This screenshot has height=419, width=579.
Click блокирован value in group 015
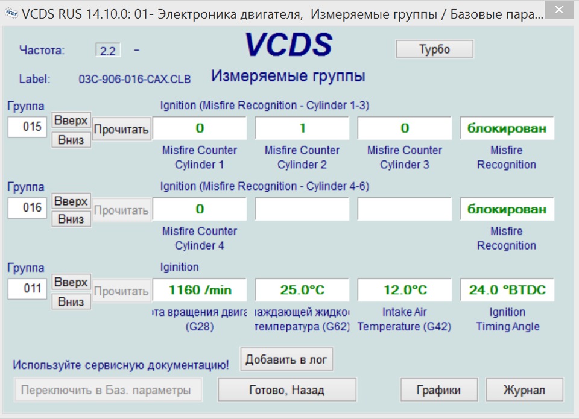(507, 128)
